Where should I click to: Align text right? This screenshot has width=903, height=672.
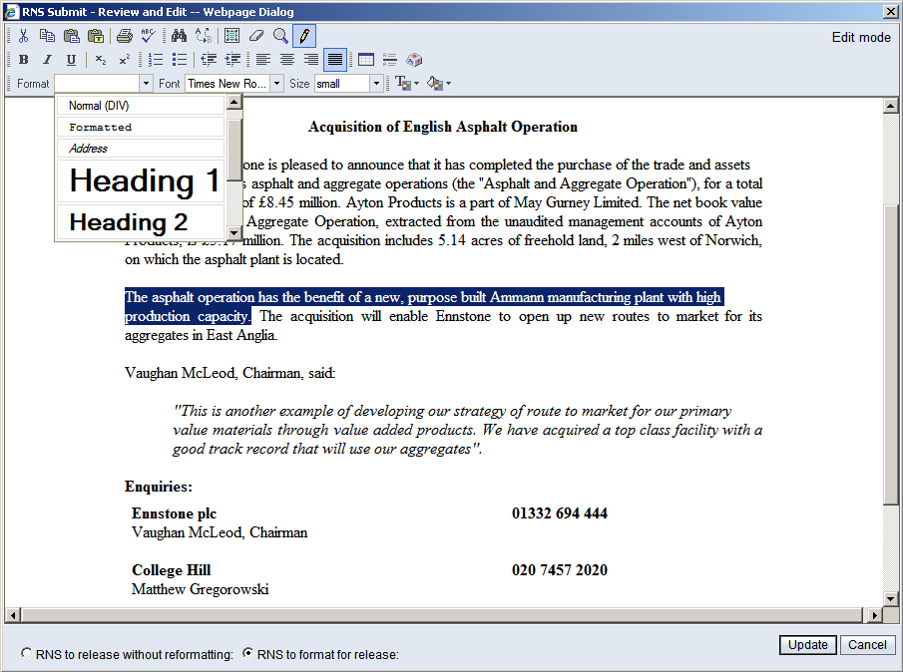311,59
